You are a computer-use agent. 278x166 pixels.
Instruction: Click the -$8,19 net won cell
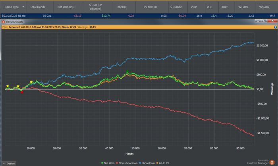click(77, 16)
